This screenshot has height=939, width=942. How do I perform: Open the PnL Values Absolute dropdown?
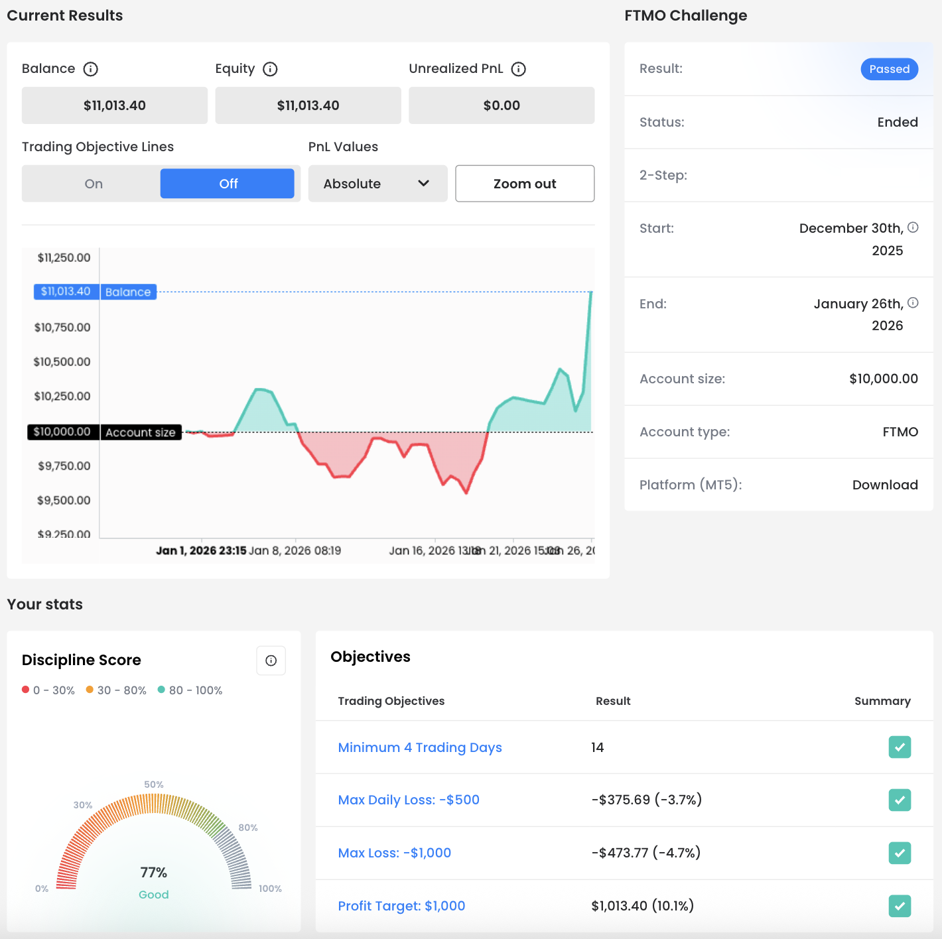[377, 184]
